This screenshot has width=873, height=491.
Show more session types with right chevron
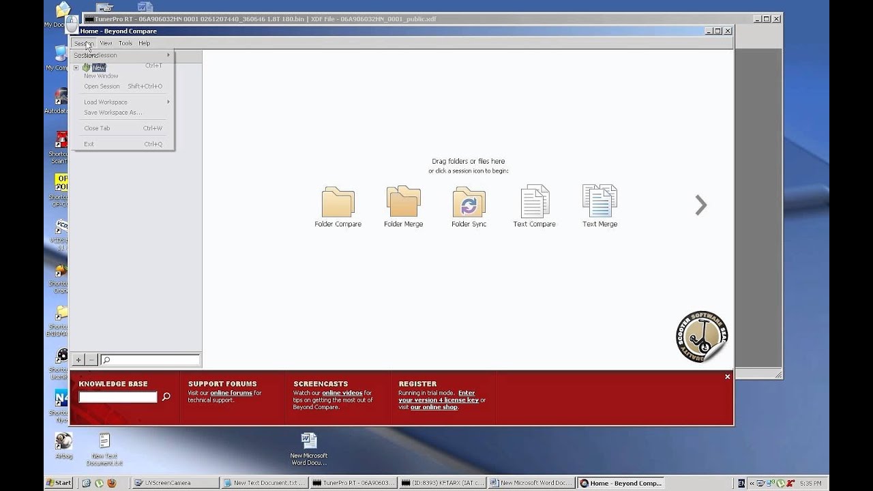(700, 205)
